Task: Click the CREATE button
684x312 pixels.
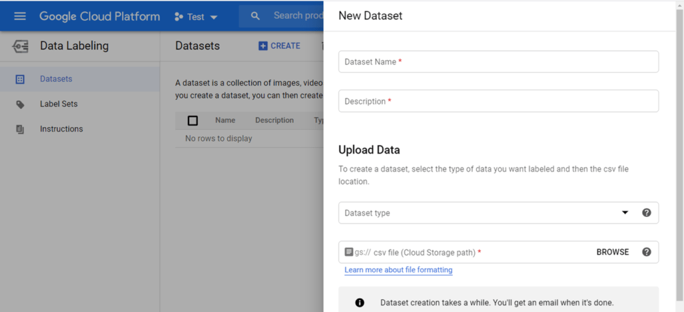Action: pyautogui.click(x=279, y=46)
